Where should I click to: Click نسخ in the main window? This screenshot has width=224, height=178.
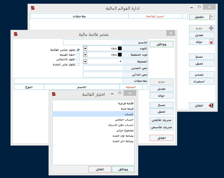tap(202, 57)
